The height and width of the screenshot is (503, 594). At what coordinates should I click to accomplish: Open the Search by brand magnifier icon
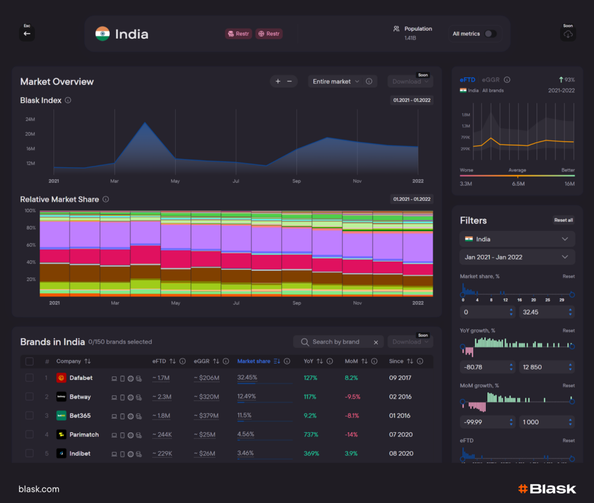[x=305, y=342]
